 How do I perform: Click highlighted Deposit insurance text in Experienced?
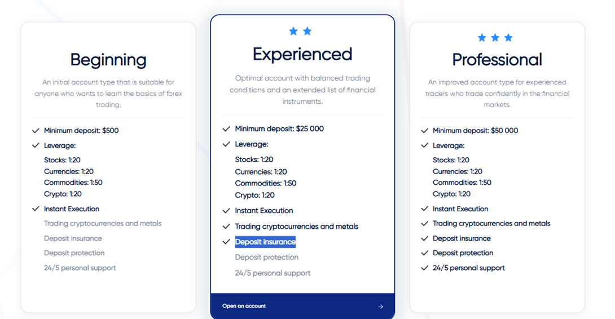[x=265, y=242]
